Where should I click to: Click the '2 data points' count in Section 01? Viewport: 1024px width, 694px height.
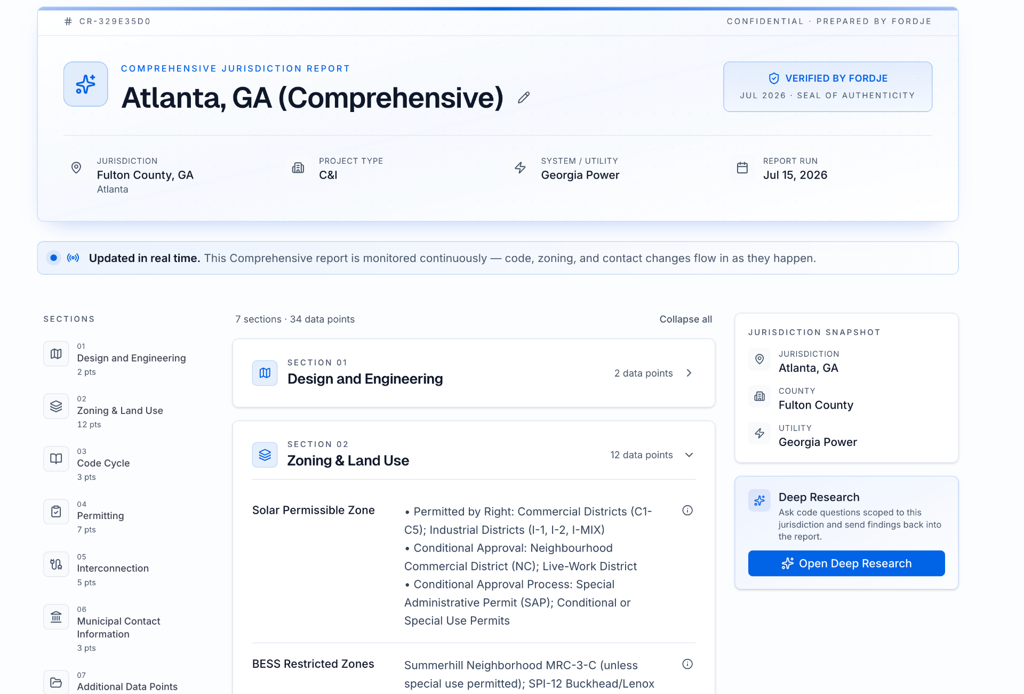point(643,373)
